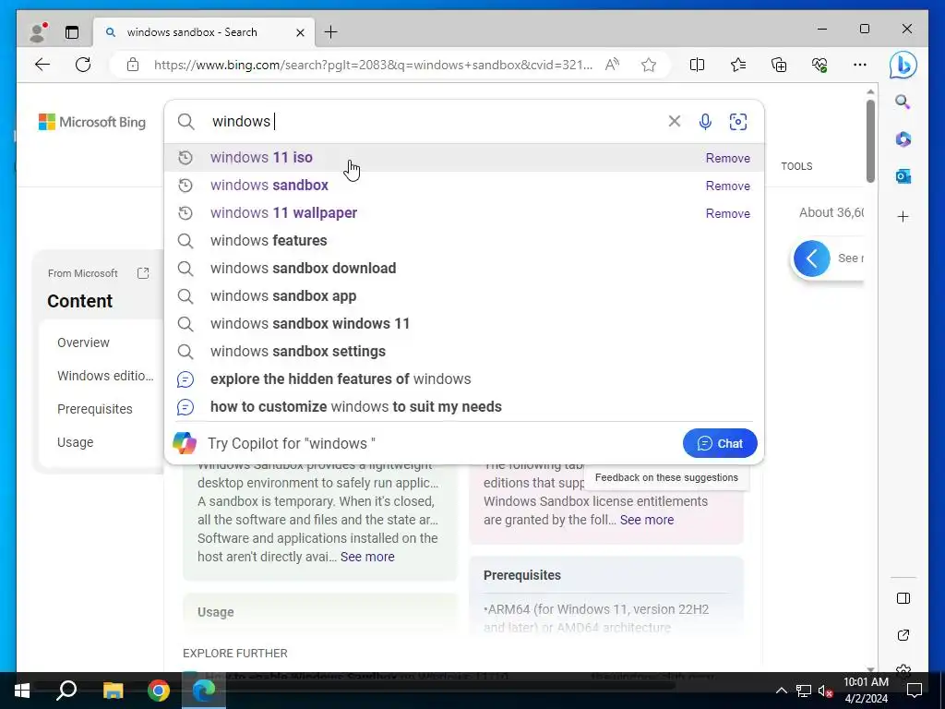Expand license text with See more
Screen dimensions: 945x709
(x=647, y=520)
